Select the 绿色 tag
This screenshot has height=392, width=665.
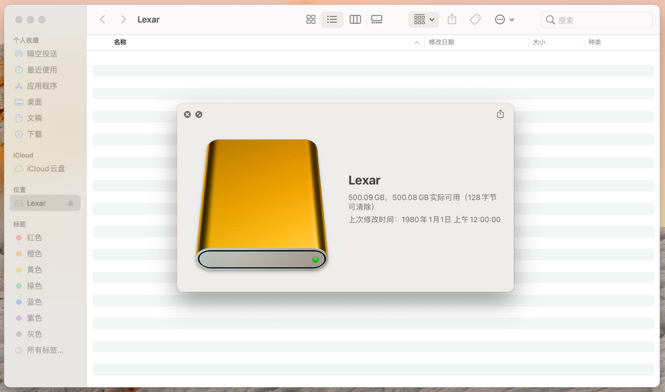34,286
